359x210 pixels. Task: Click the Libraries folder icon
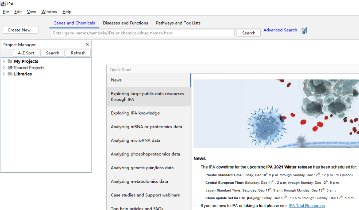10,74
